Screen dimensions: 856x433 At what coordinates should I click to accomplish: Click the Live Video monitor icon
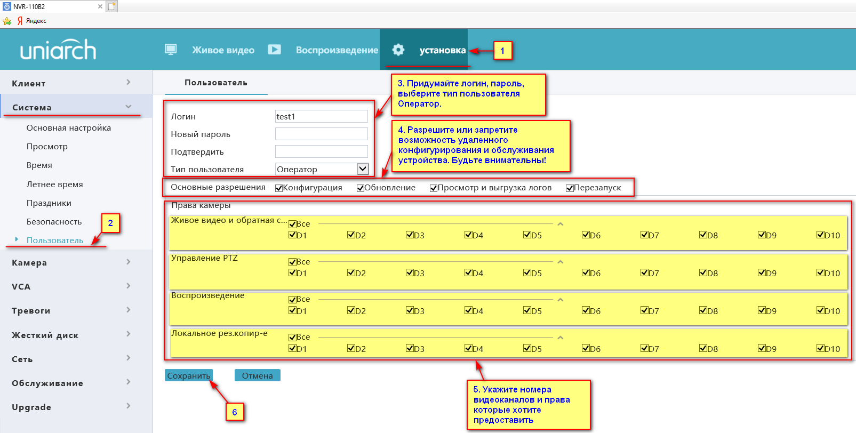click(171, 50)
